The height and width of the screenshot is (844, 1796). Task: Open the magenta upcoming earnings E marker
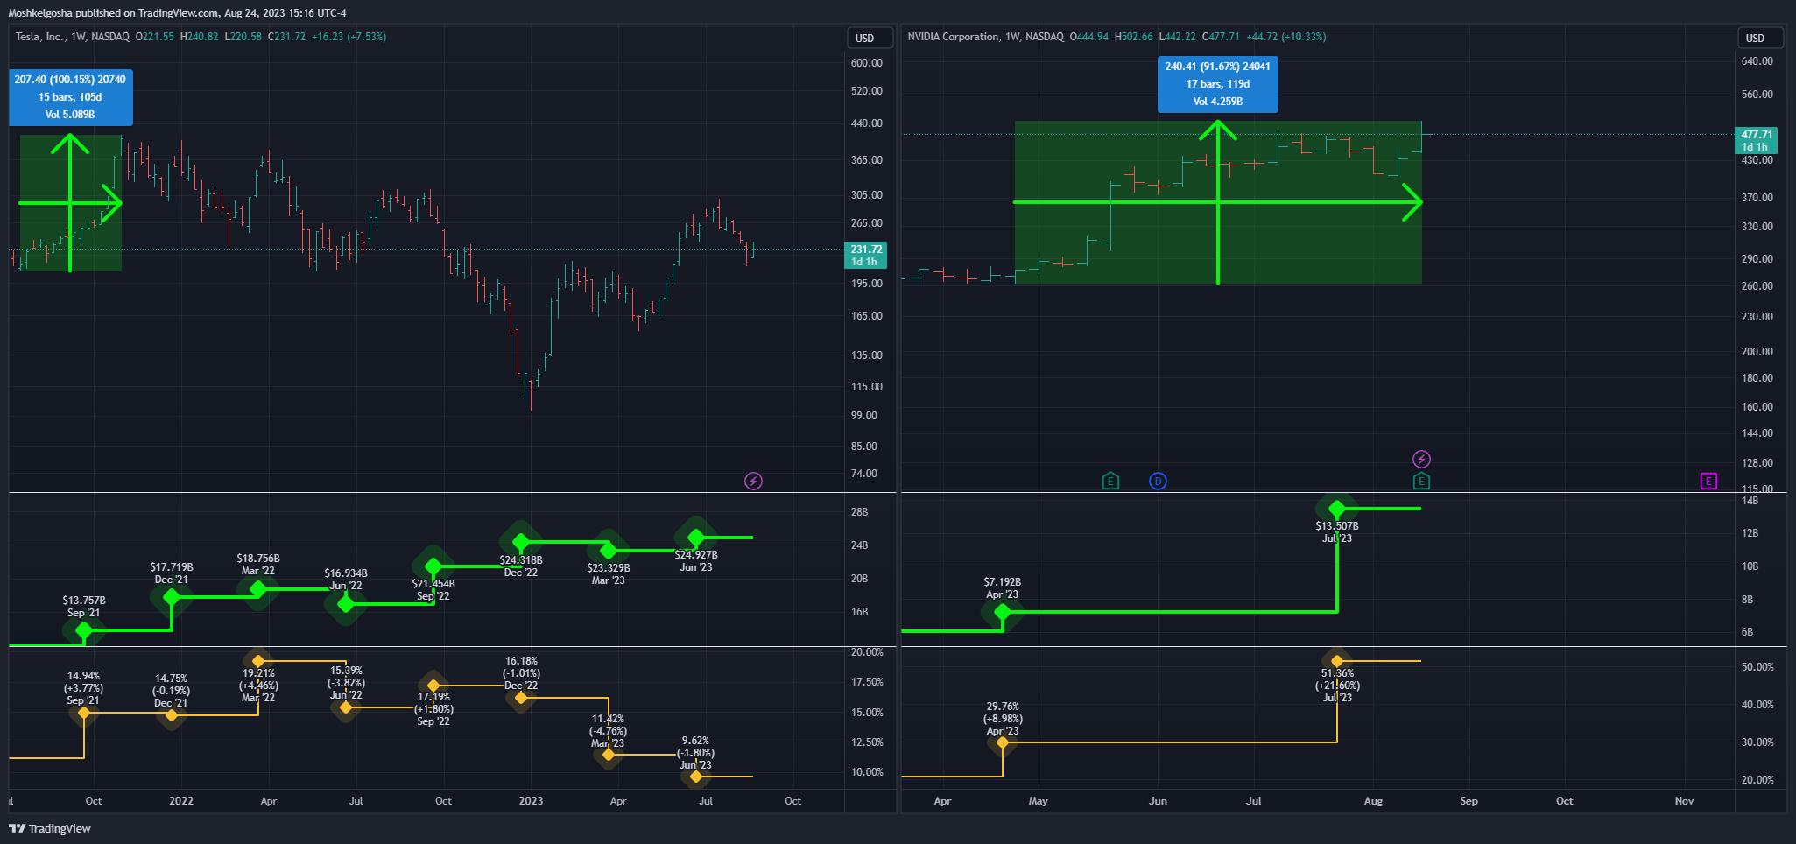click(x=1708, y=481)
